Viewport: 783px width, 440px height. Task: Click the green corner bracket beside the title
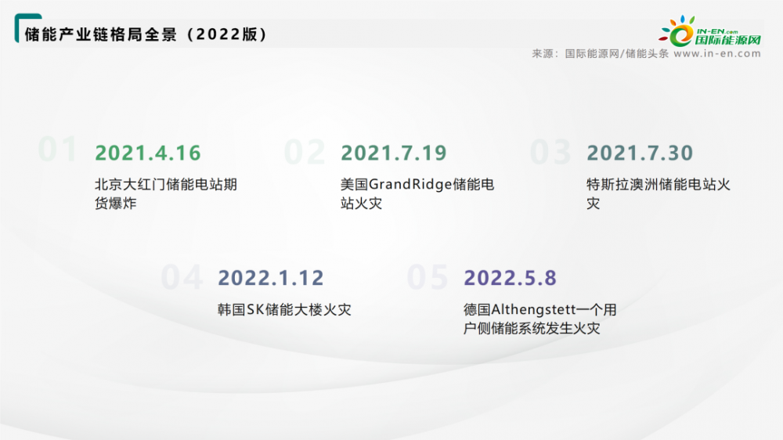click(19, 25)
